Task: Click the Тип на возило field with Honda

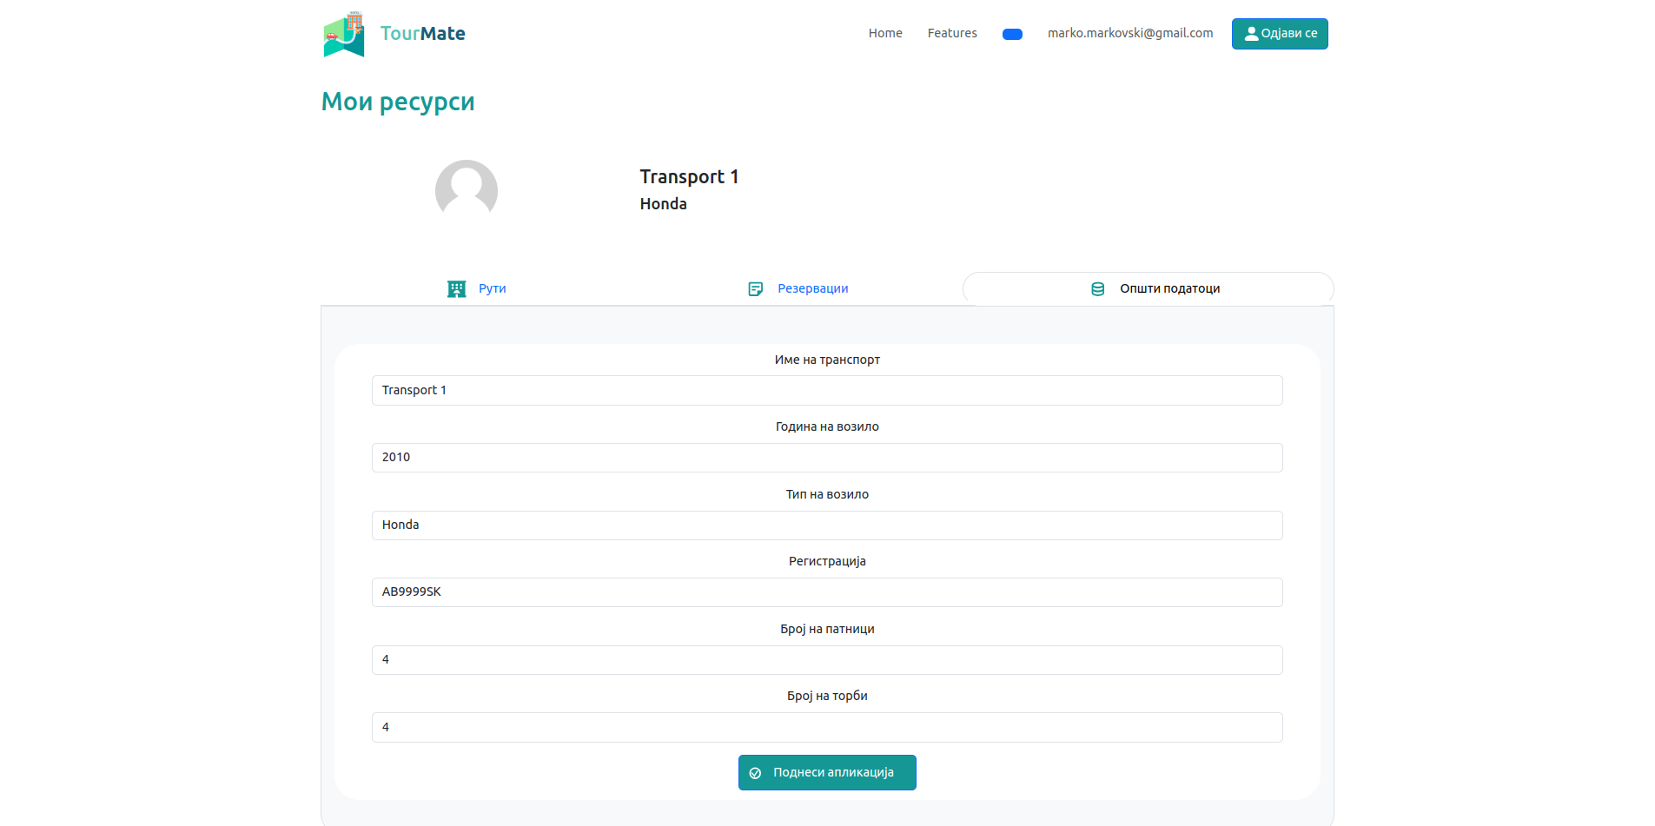Action: coord(826,525)
